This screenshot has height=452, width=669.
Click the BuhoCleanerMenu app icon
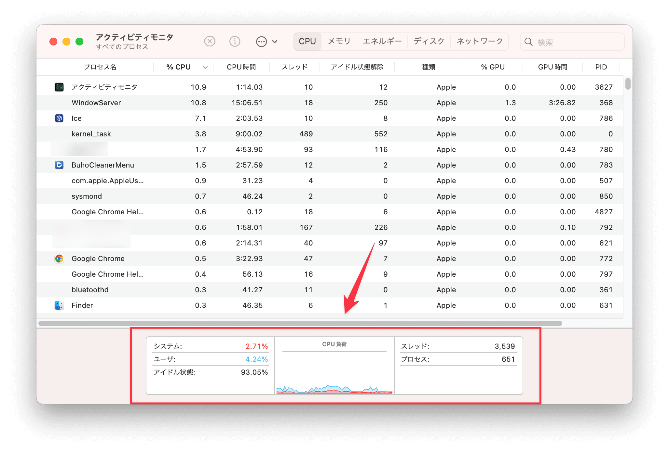point(59,165)
